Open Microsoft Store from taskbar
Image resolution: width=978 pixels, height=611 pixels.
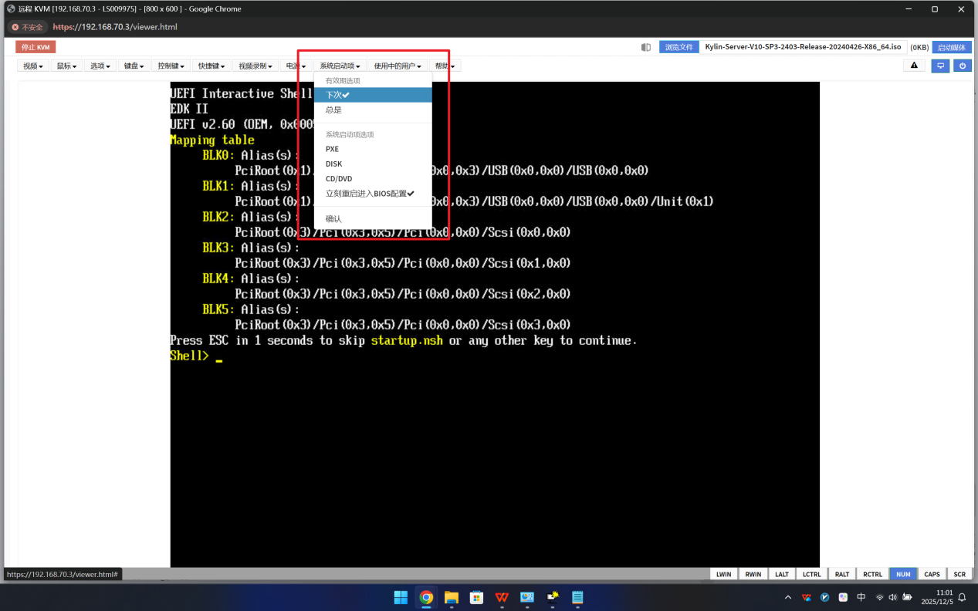tap(476, 597)
